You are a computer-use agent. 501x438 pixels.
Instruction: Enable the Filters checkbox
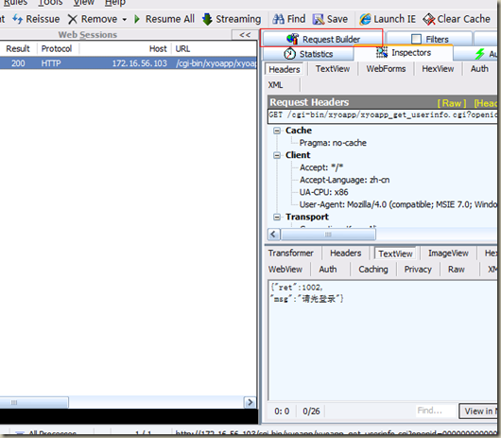(x=416, y=39)
